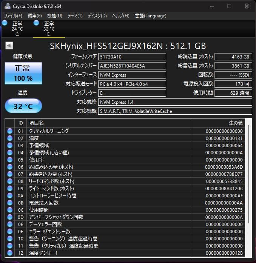Click rotation rate value ---- (SSD)

click(x=233, y=75)
